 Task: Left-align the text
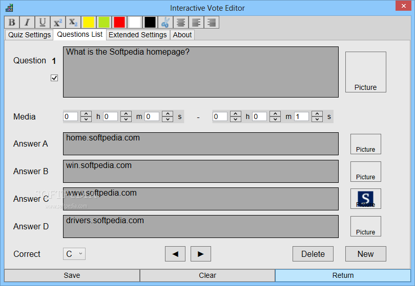point(196,22)
